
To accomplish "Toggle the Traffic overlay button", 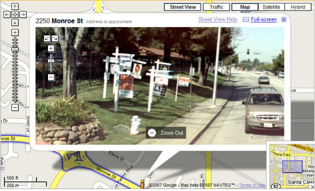I will 216,7.
